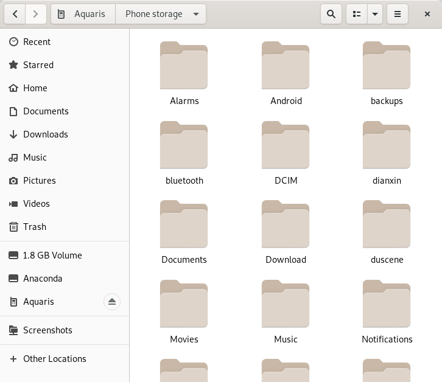This screenshot has height=382, width=442.
Task: Eject the Aquaris device
Action: [111, 302]
